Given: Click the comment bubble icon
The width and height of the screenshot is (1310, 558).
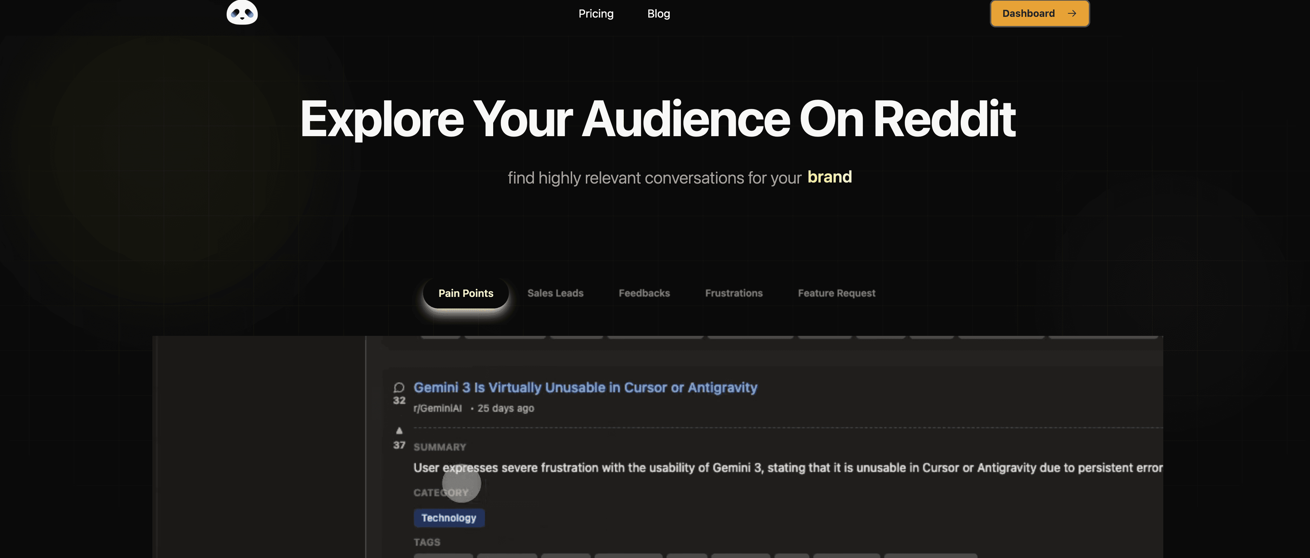Looking at the screenshot, I should click(x=399, y=387).
